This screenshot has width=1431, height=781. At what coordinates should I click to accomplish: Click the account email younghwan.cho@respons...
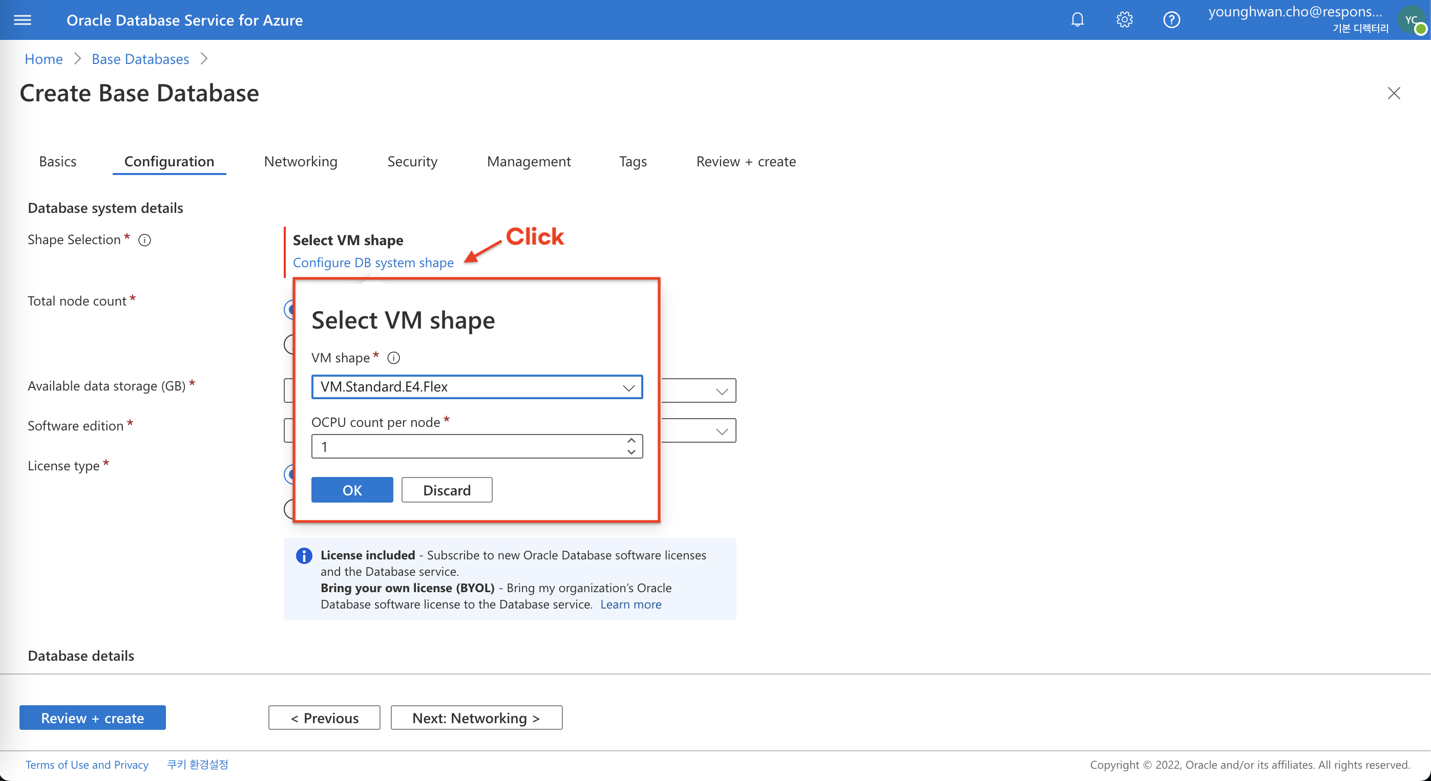click(1295, 12)
